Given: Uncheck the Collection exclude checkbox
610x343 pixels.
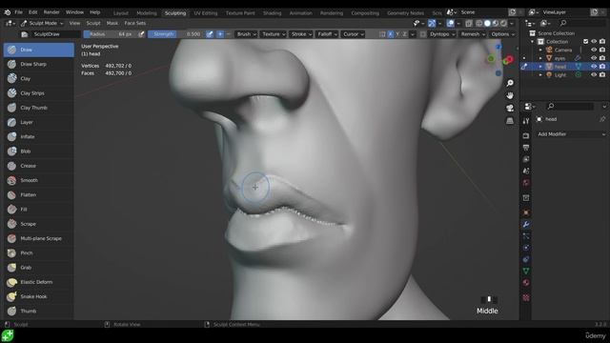Looking at the screenshot, I should 585,41.
